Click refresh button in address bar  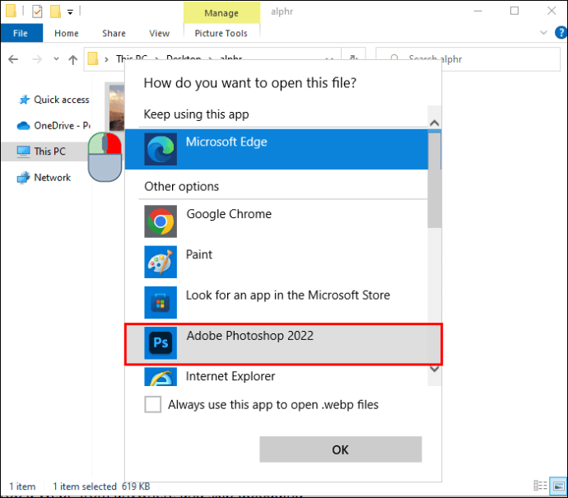353,58
